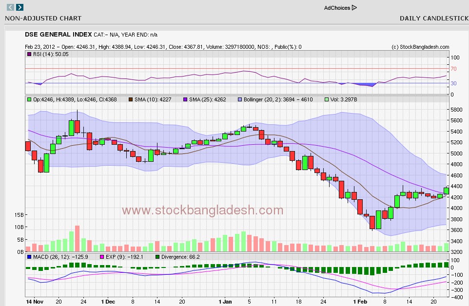Click the forward navigation chevron button
This screenshot has height=306, width=469.
click(19, 8)
